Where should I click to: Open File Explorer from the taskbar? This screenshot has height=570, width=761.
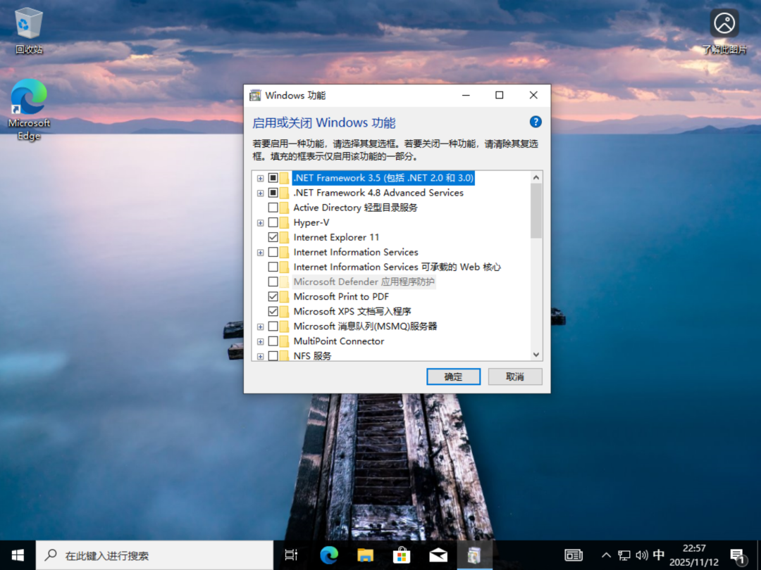(366, 555)
